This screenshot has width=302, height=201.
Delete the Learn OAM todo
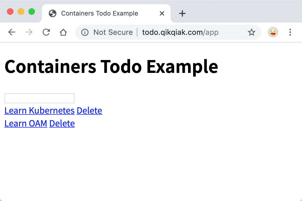point(62,123)
